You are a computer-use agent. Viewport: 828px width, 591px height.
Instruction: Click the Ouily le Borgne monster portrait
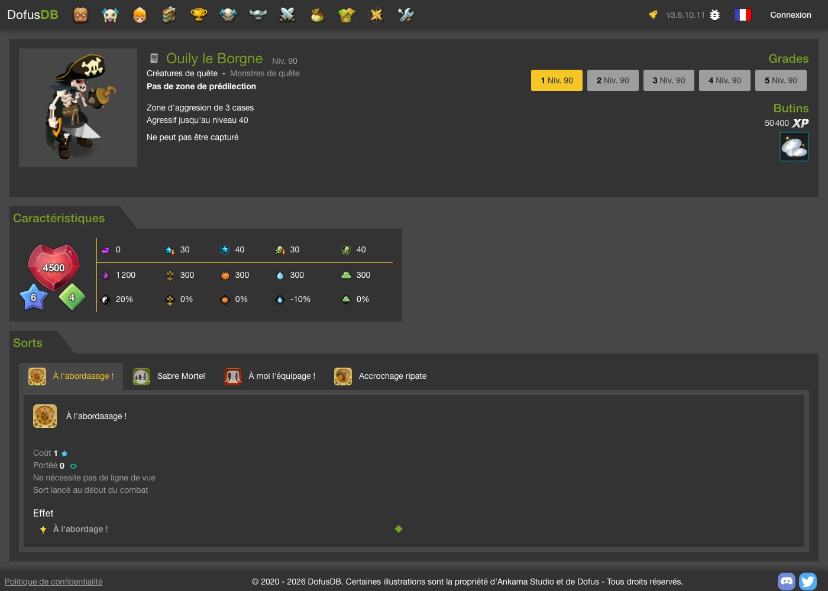coord(78,108)
